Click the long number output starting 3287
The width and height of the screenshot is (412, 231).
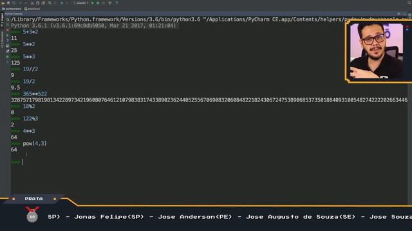tap(209, 100)
